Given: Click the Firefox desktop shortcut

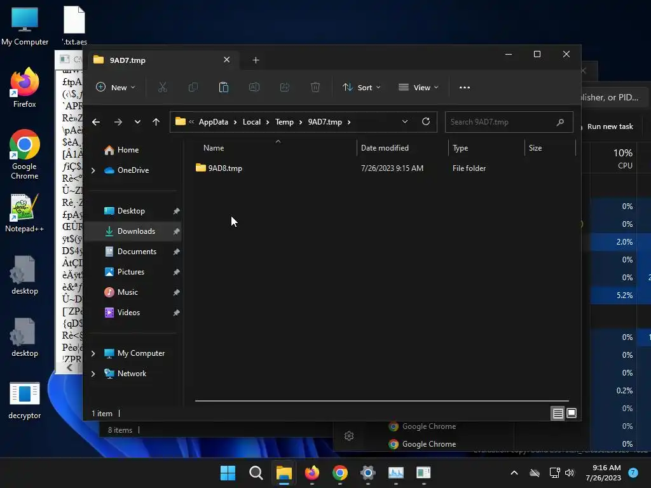Looking at the screenshot, I should point(25,88).
